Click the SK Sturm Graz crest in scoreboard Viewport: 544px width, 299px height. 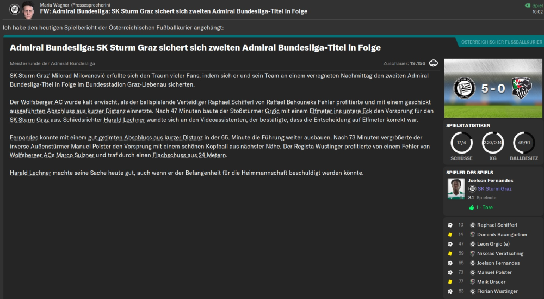[x=464, y=88]
